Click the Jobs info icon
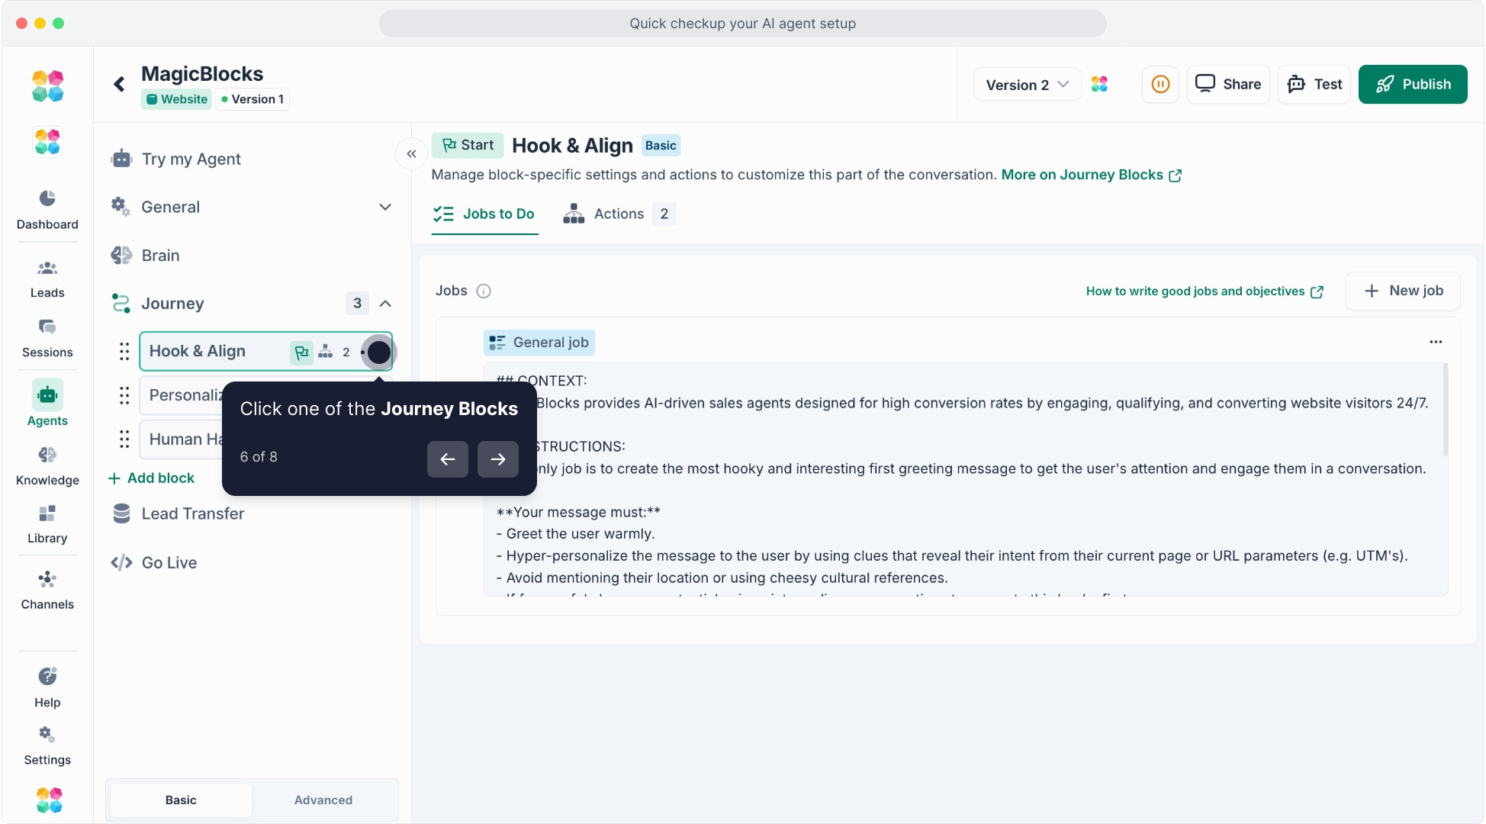1486x824 pixels. click(x=484, y=291)
